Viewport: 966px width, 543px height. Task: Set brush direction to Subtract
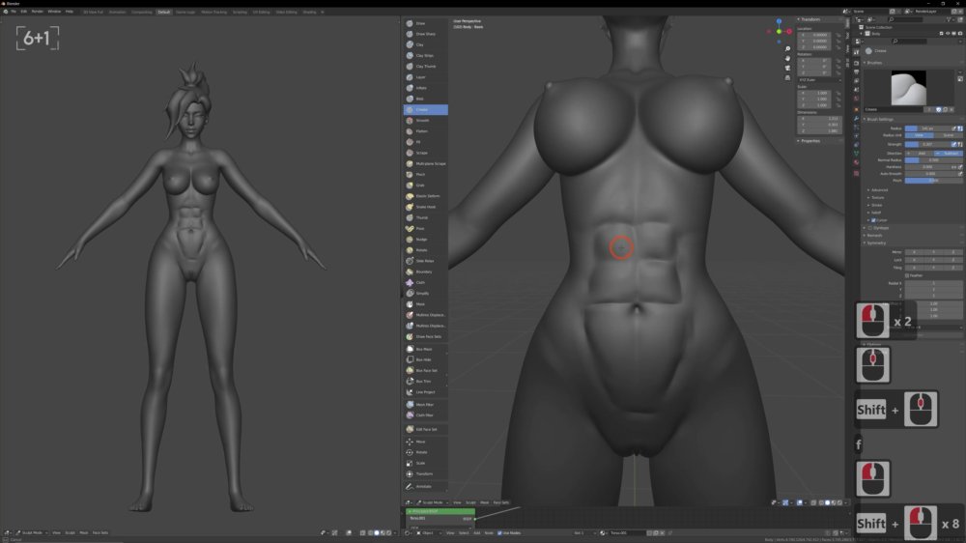click(949, 153)
